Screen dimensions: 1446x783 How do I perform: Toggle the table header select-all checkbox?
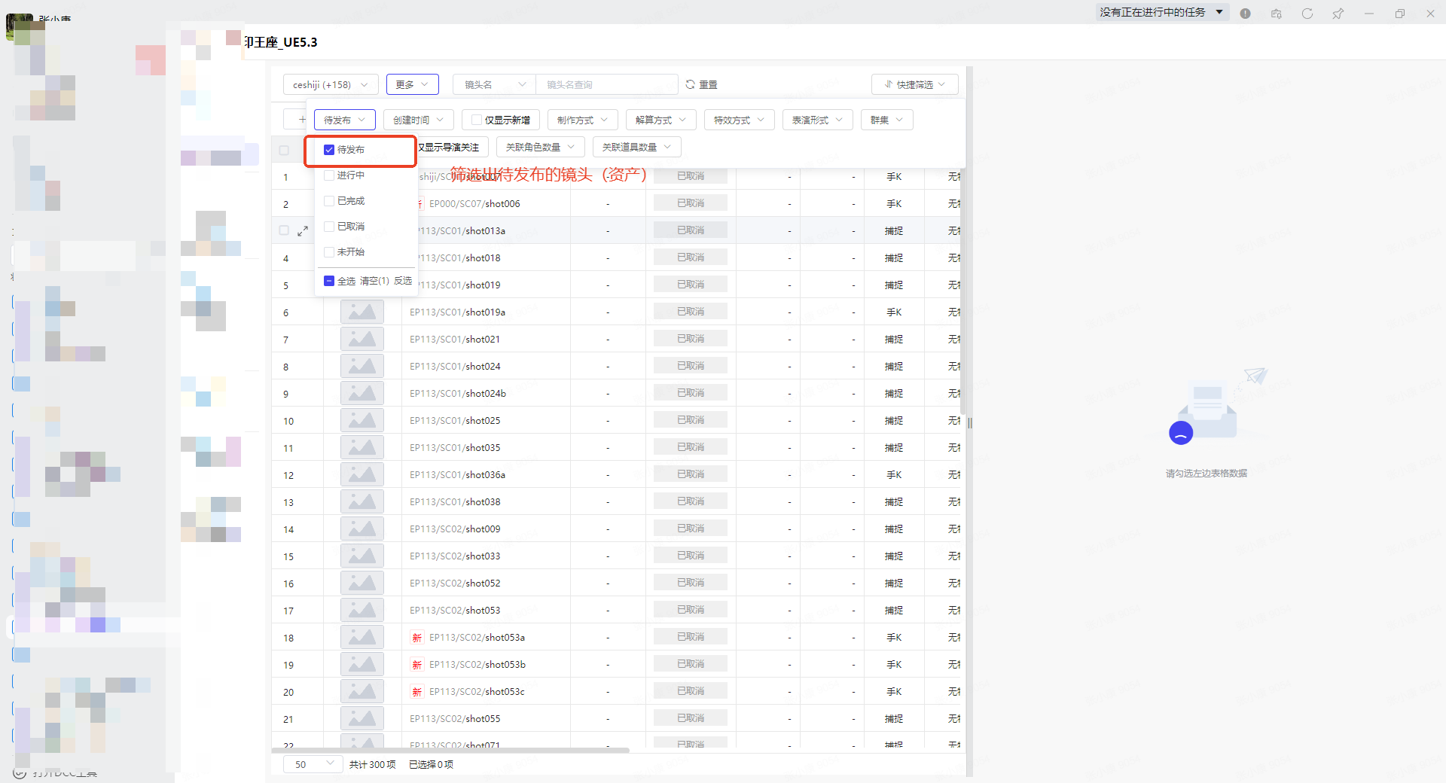[284, 150]
